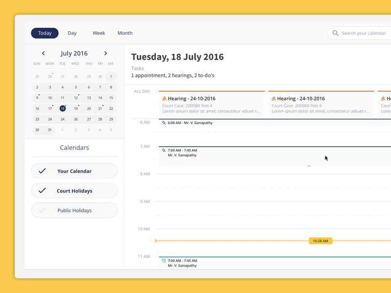Open the first Hearing - 24-10-2016 card
This screenshot has height=293, width=391.
click(210, 104)
